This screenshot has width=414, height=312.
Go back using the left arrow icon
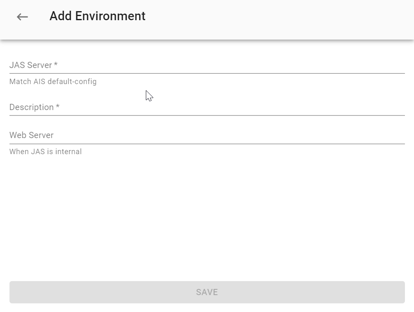(x=22, y=17)
